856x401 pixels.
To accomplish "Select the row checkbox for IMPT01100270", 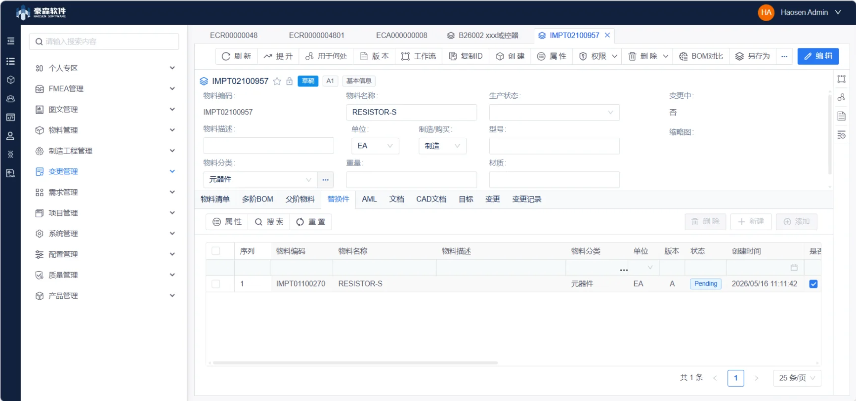I will coord(216,284).
